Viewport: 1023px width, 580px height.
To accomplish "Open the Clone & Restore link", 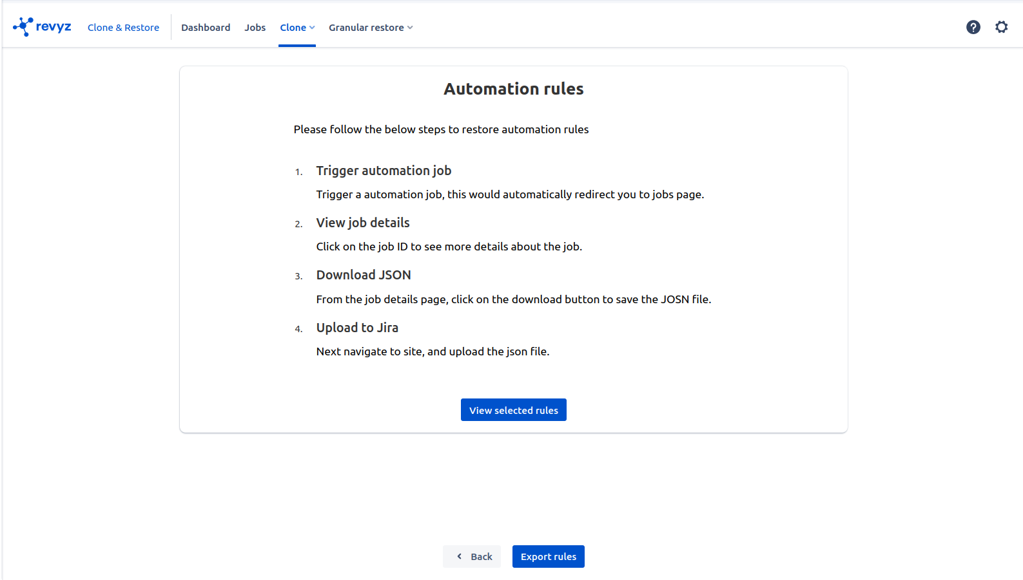I will click(123, 28).
